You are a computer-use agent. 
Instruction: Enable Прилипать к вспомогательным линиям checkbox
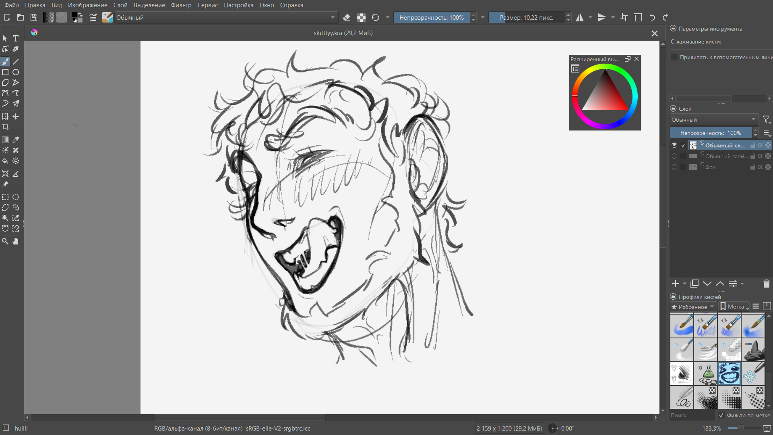click(x=674, y=57)
